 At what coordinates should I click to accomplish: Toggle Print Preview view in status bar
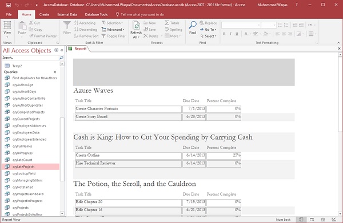[312, 220]
